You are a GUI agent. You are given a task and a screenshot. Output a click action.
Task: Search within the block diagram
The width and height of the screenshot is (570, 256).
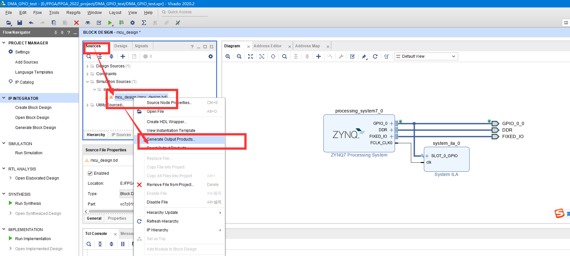tap(285, 56)
